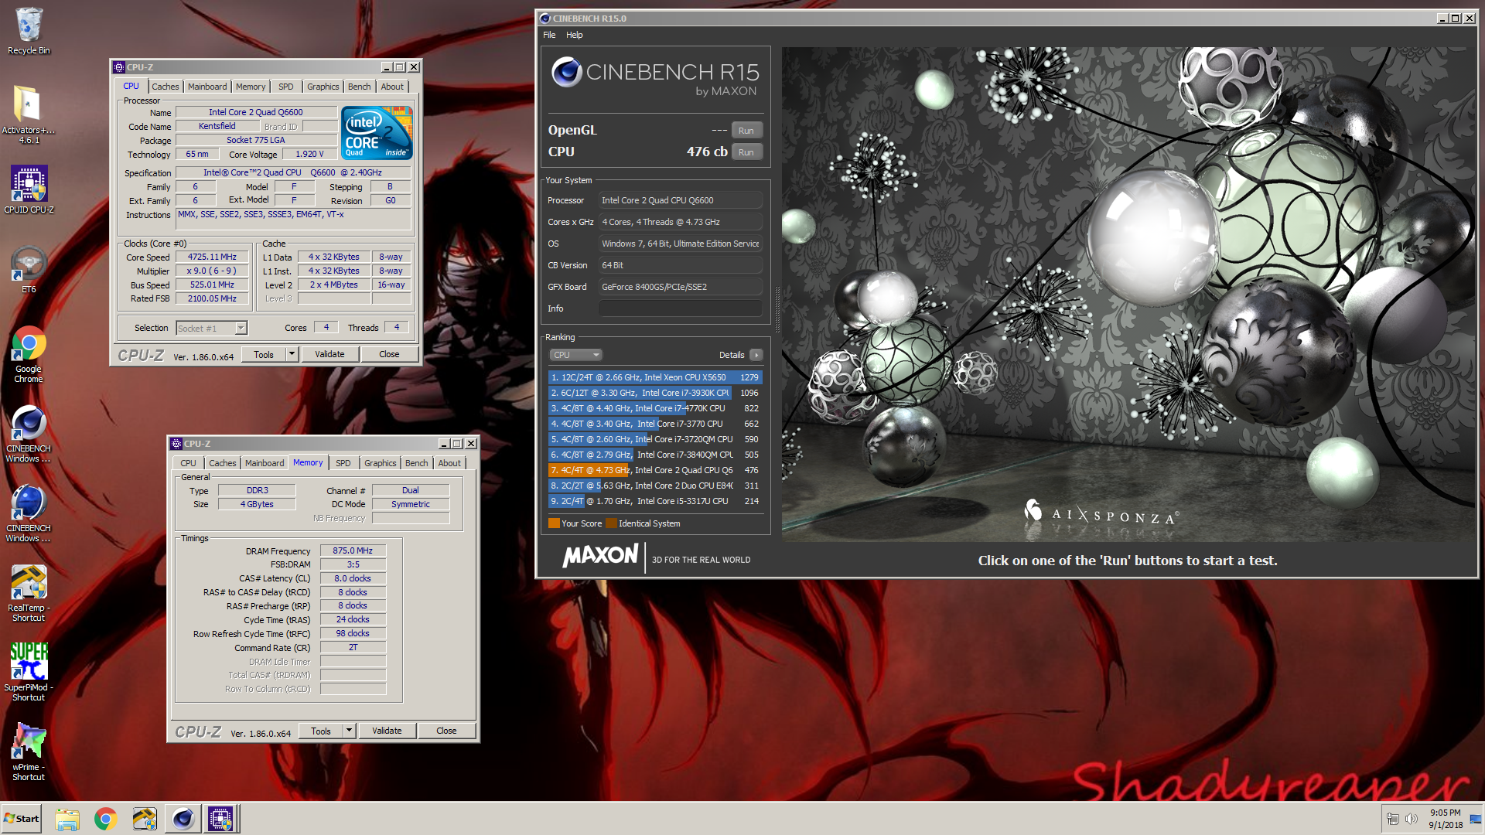Click RealTemp icon in the taskbar
Screen dimensions: 1485x835
pyautogui.click(x=145, y=819)
